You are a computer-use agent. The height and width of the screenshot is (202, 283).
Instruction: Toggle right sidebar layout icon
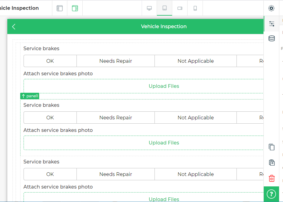[75, 8]
